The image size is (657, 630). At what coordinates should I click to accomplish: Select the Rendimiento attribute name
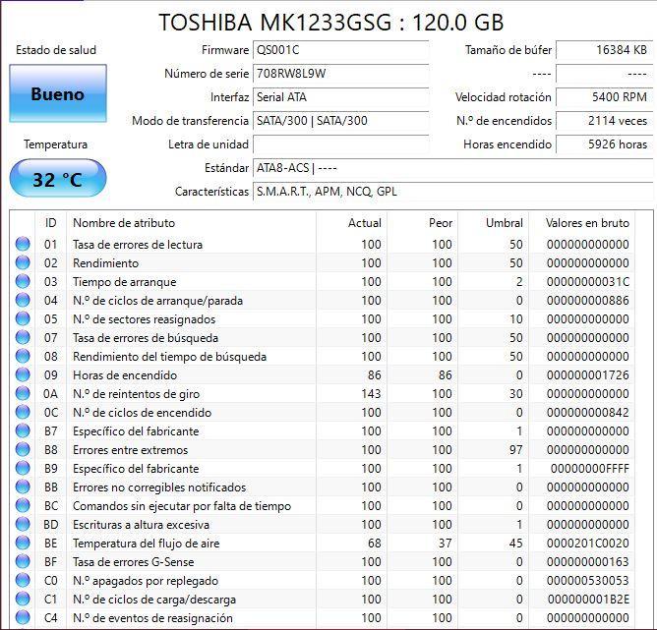click(x=105, y=262)
